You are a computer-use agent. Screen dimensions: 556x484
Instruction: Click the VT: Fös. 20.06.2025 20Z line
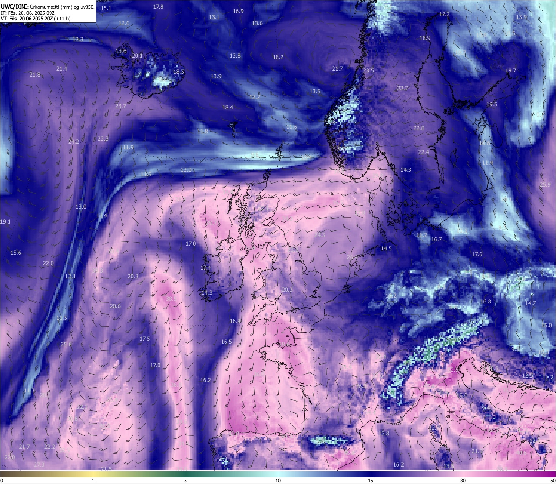click(x=36, y=19)
